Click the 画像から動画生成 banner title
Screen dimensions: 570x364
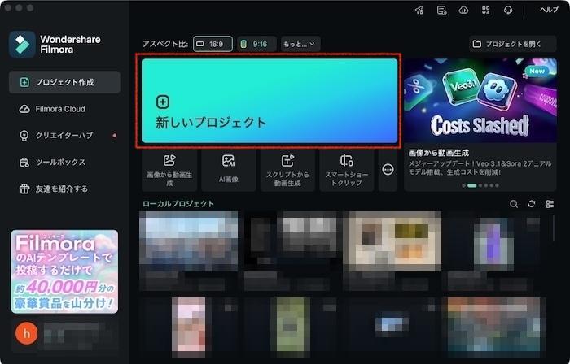coord(438,153)
